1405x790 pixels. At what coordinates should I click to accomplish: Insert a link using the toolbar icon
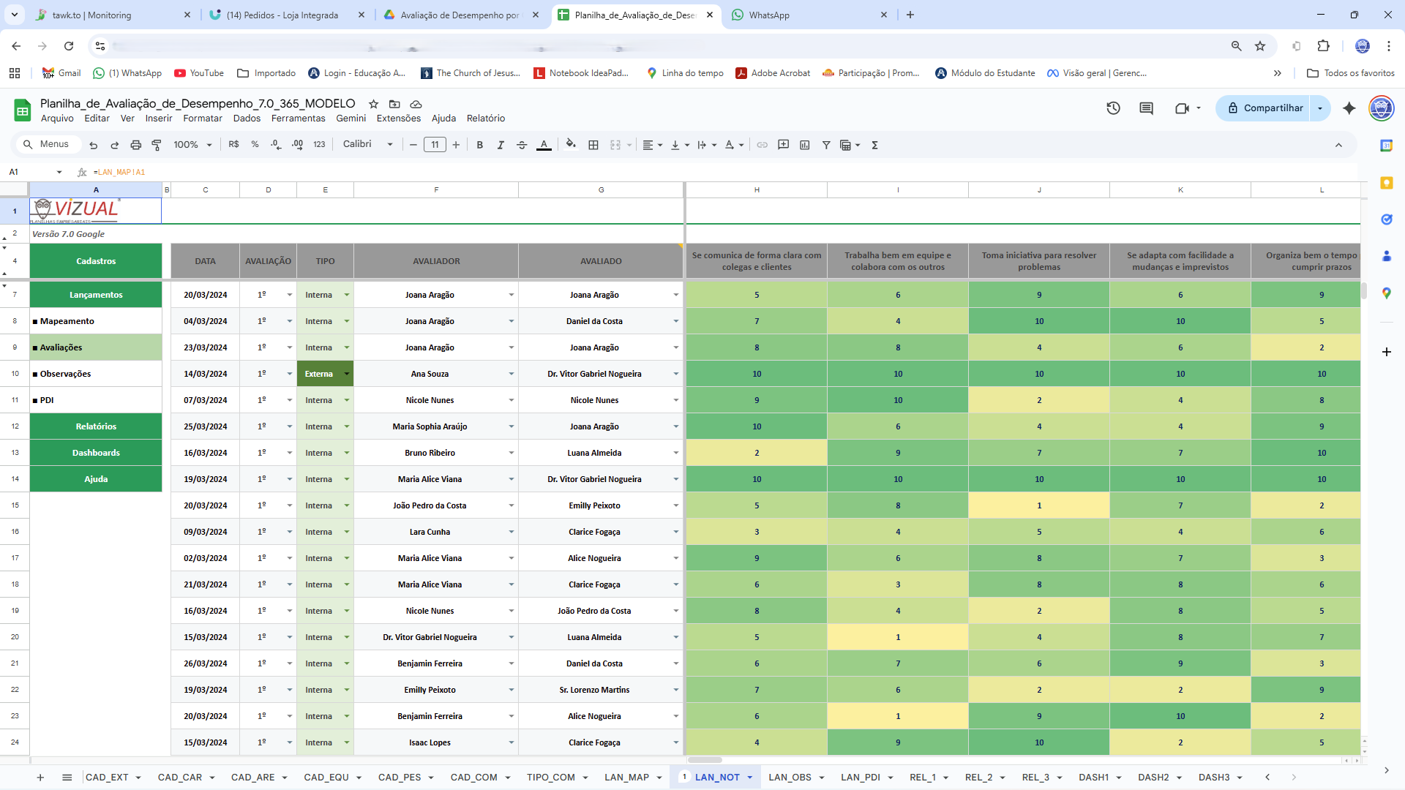click(x=762, y=145)
